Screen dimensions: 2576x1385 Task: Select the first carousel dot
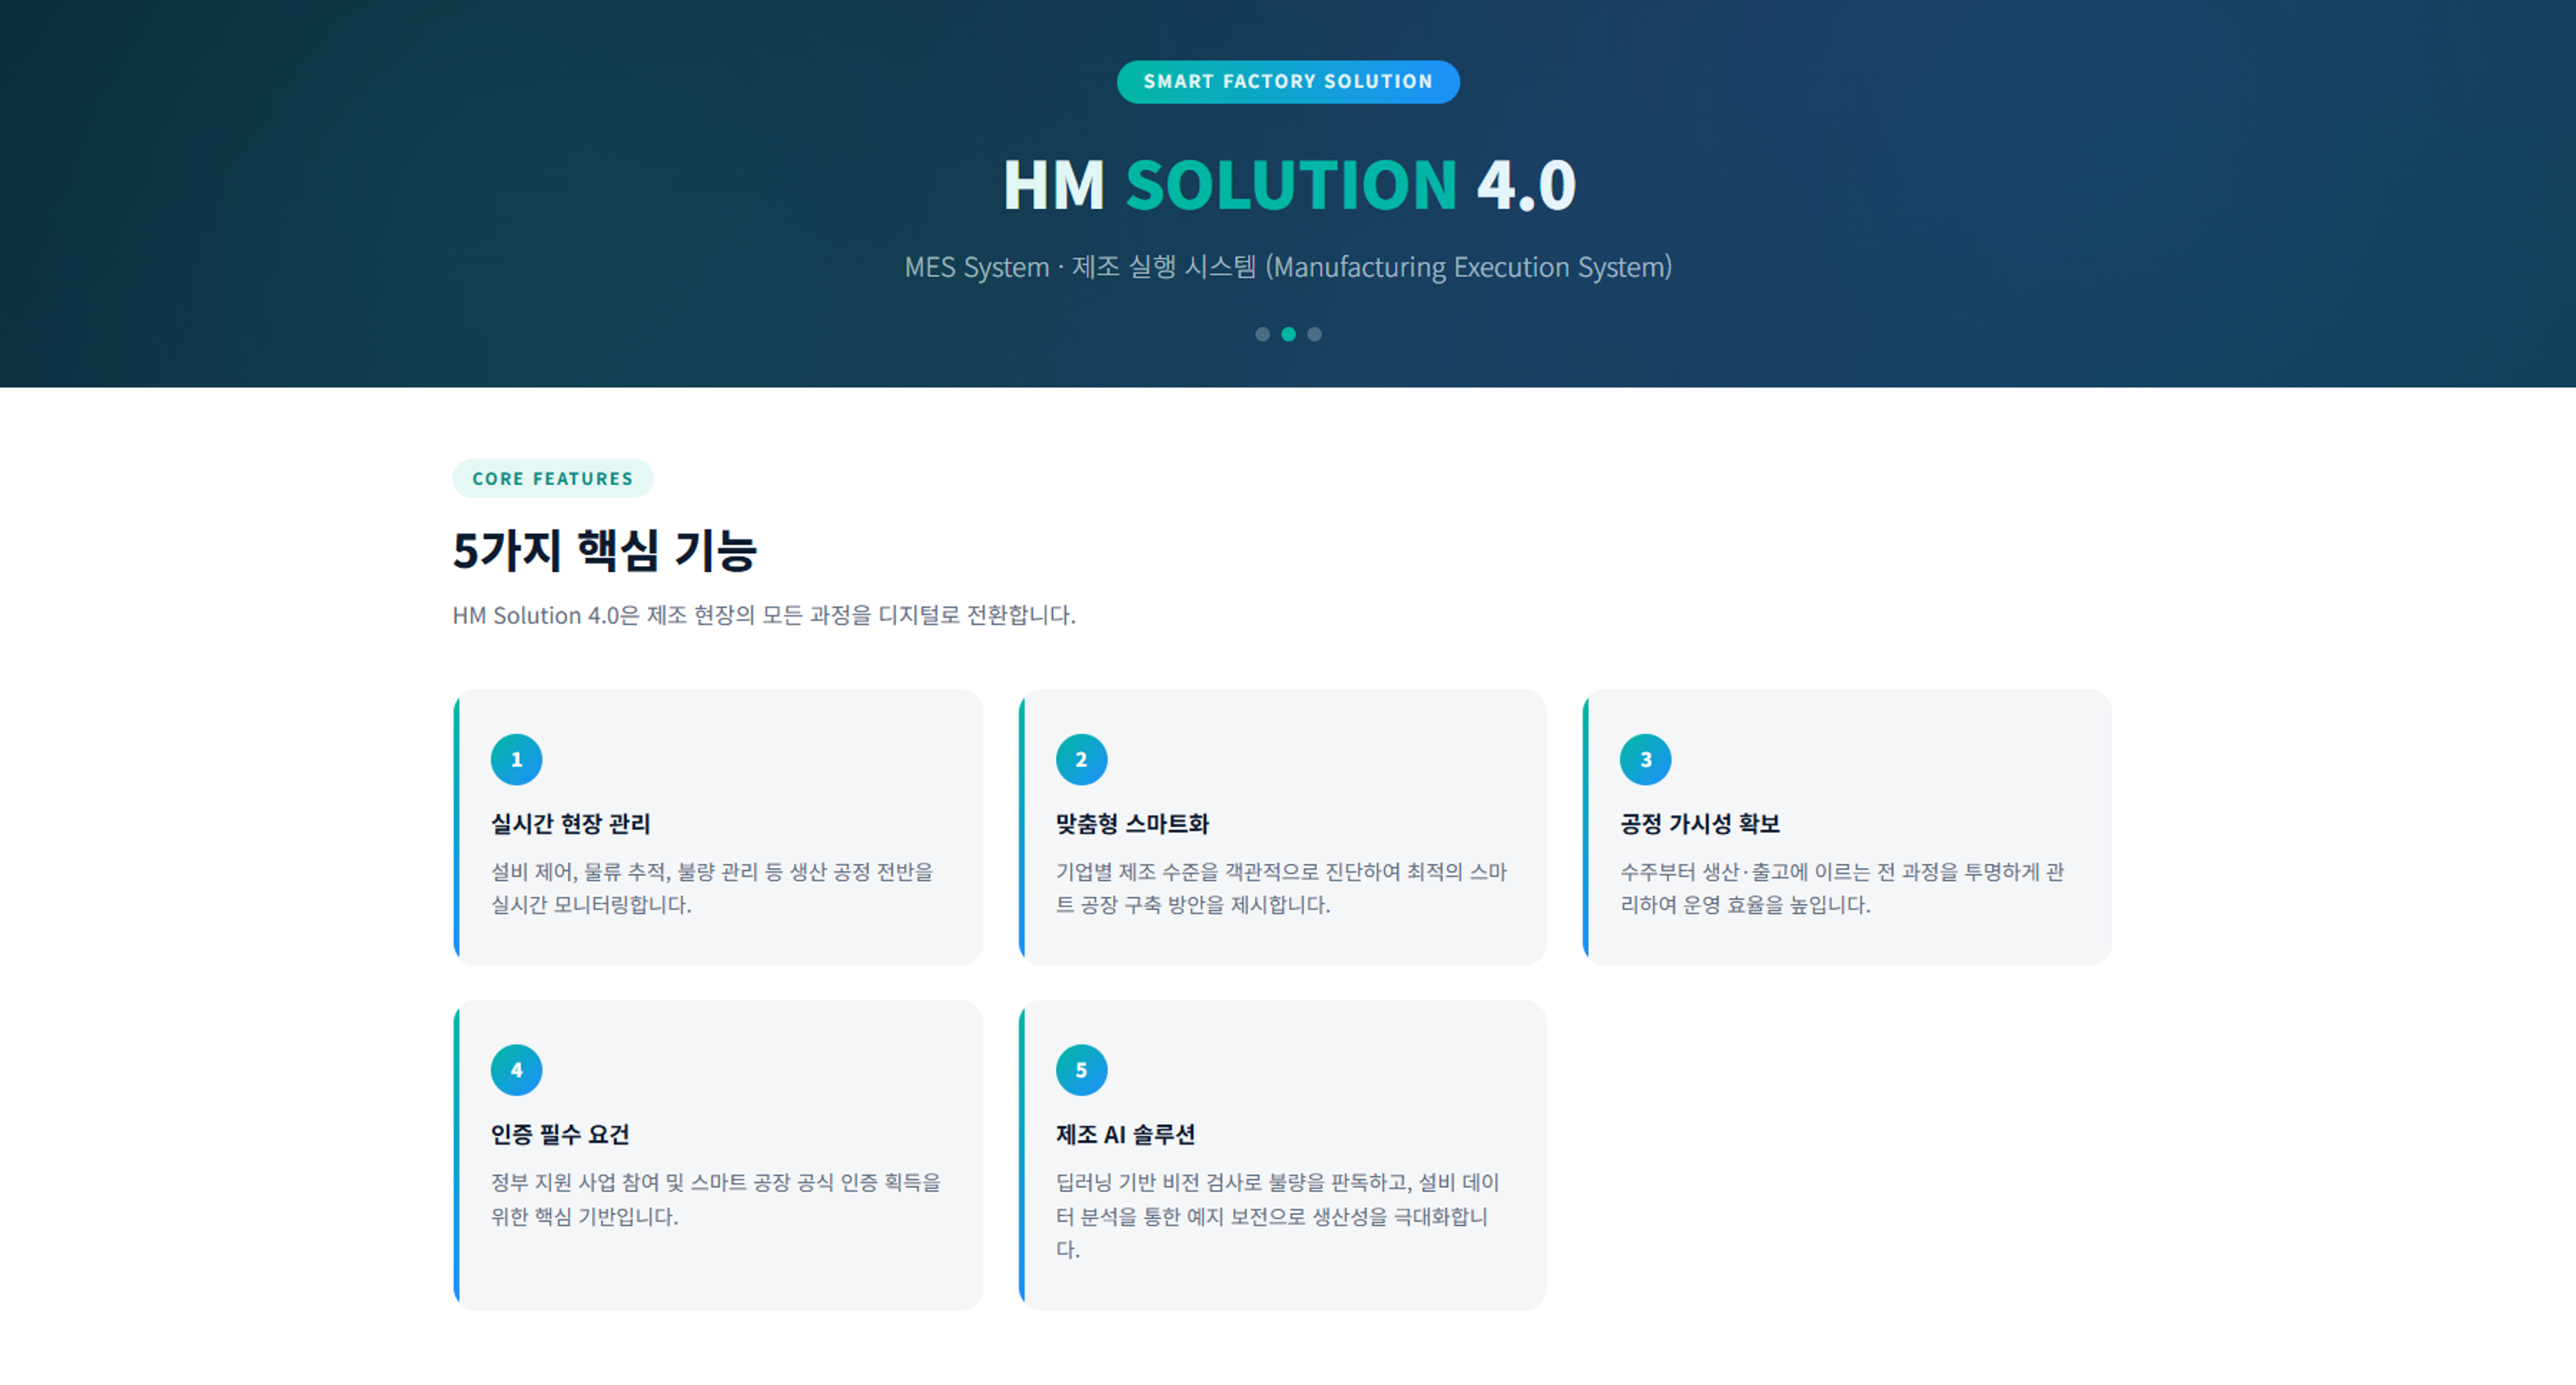click(x=1262, y=334)
